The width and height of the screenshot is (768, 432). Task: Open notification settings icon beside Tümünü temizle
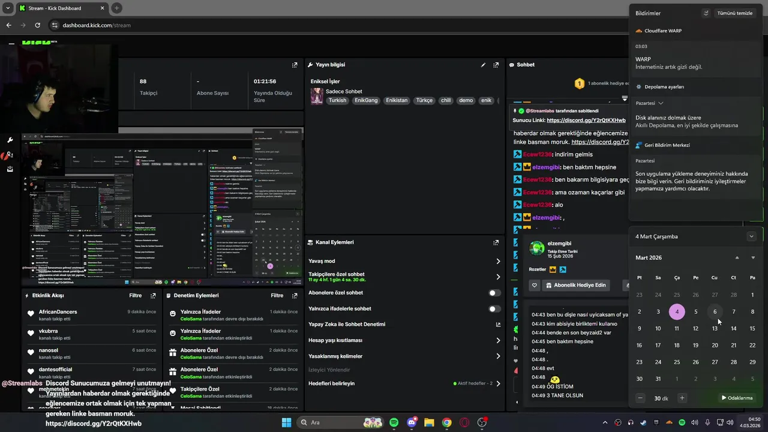(x=706, y=13)
